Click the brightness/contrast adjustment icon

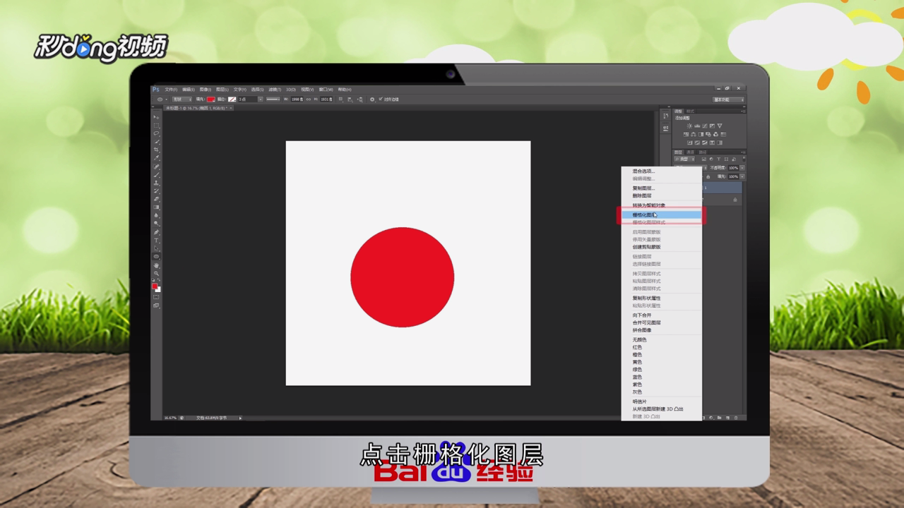689,126
